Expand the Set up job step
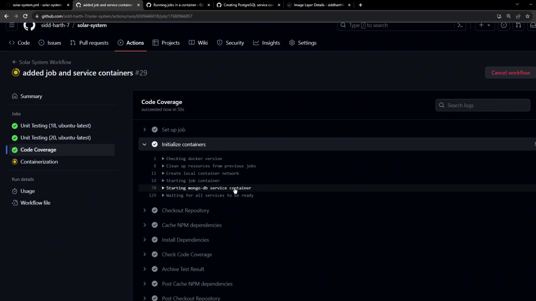Screen dimensions: 536x301 (144, 130)
